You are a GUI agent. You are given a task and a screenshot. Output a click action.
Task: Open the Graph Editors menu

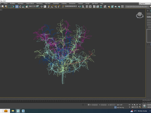point(30,3)
